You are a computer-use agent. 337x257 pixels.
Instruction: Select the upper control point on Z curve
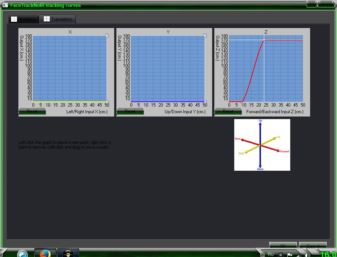(264, 40)
